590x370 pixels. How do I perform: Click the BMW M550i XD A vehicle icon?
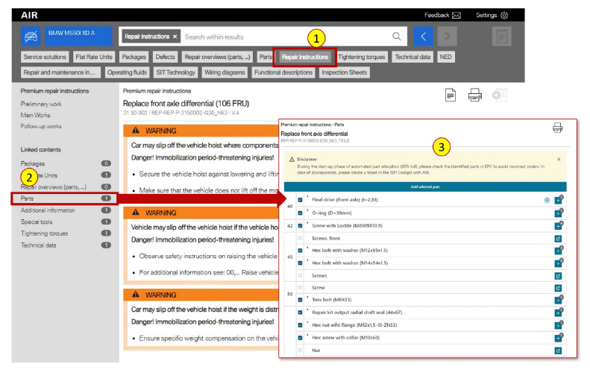click(x=31, y=37)
